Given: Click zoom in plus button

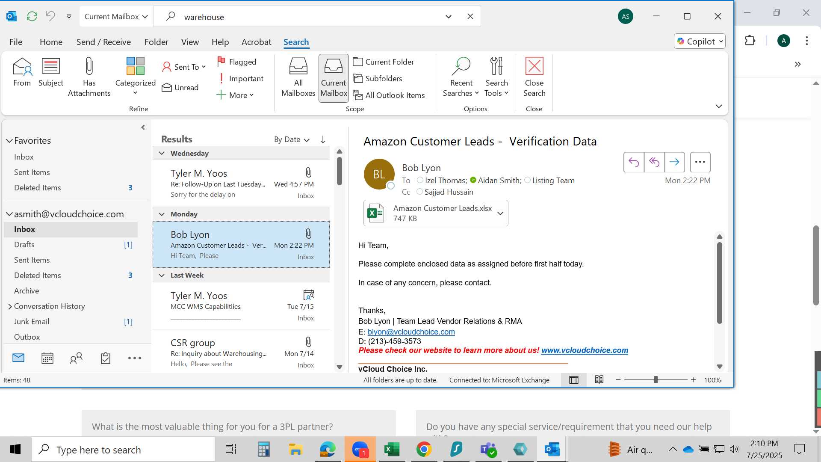Looking at the screenshot, I should [x=693, y=380].
